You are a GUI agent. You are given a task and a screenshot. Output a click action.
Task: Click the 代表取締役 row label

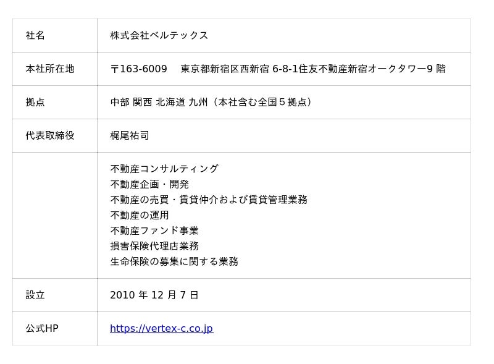(50, 136)
